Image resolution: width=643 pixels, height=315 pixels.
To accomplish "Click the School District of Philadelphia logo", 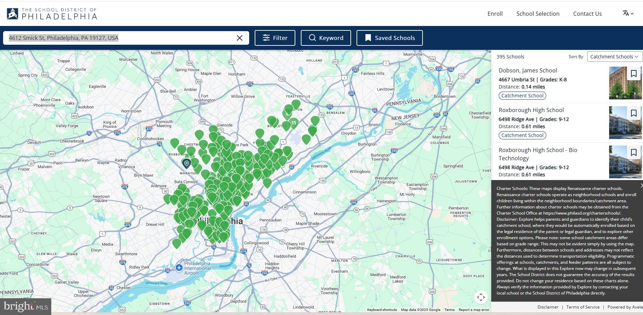I will (x=52, y=14).
